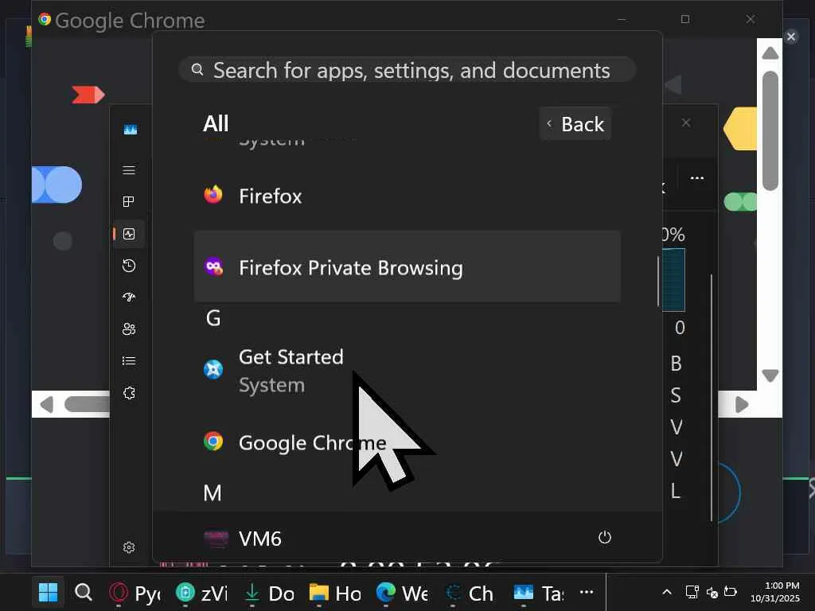This screenshot has height=611, width=815.
Task: Open File Explorer 'Ho' taskbar item
Action: pos(335,593)
